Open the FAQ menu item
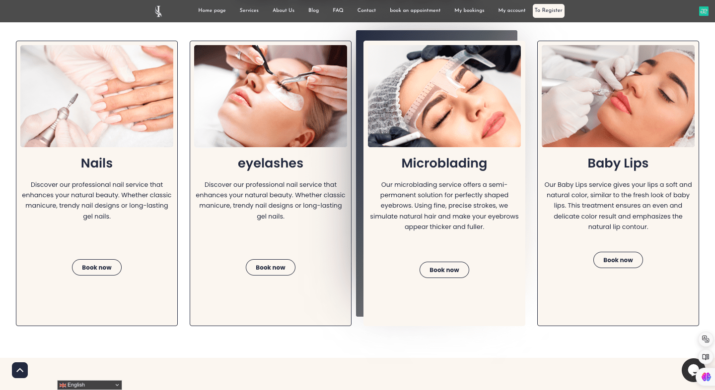The image size is (715, 390). [338, 10]
